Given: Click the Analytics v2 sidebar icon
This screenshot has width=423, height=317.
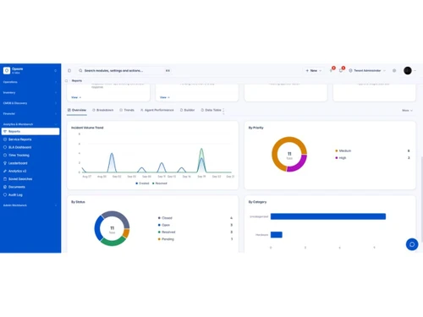Looking at the screenshot, I should tap(5, 171).
